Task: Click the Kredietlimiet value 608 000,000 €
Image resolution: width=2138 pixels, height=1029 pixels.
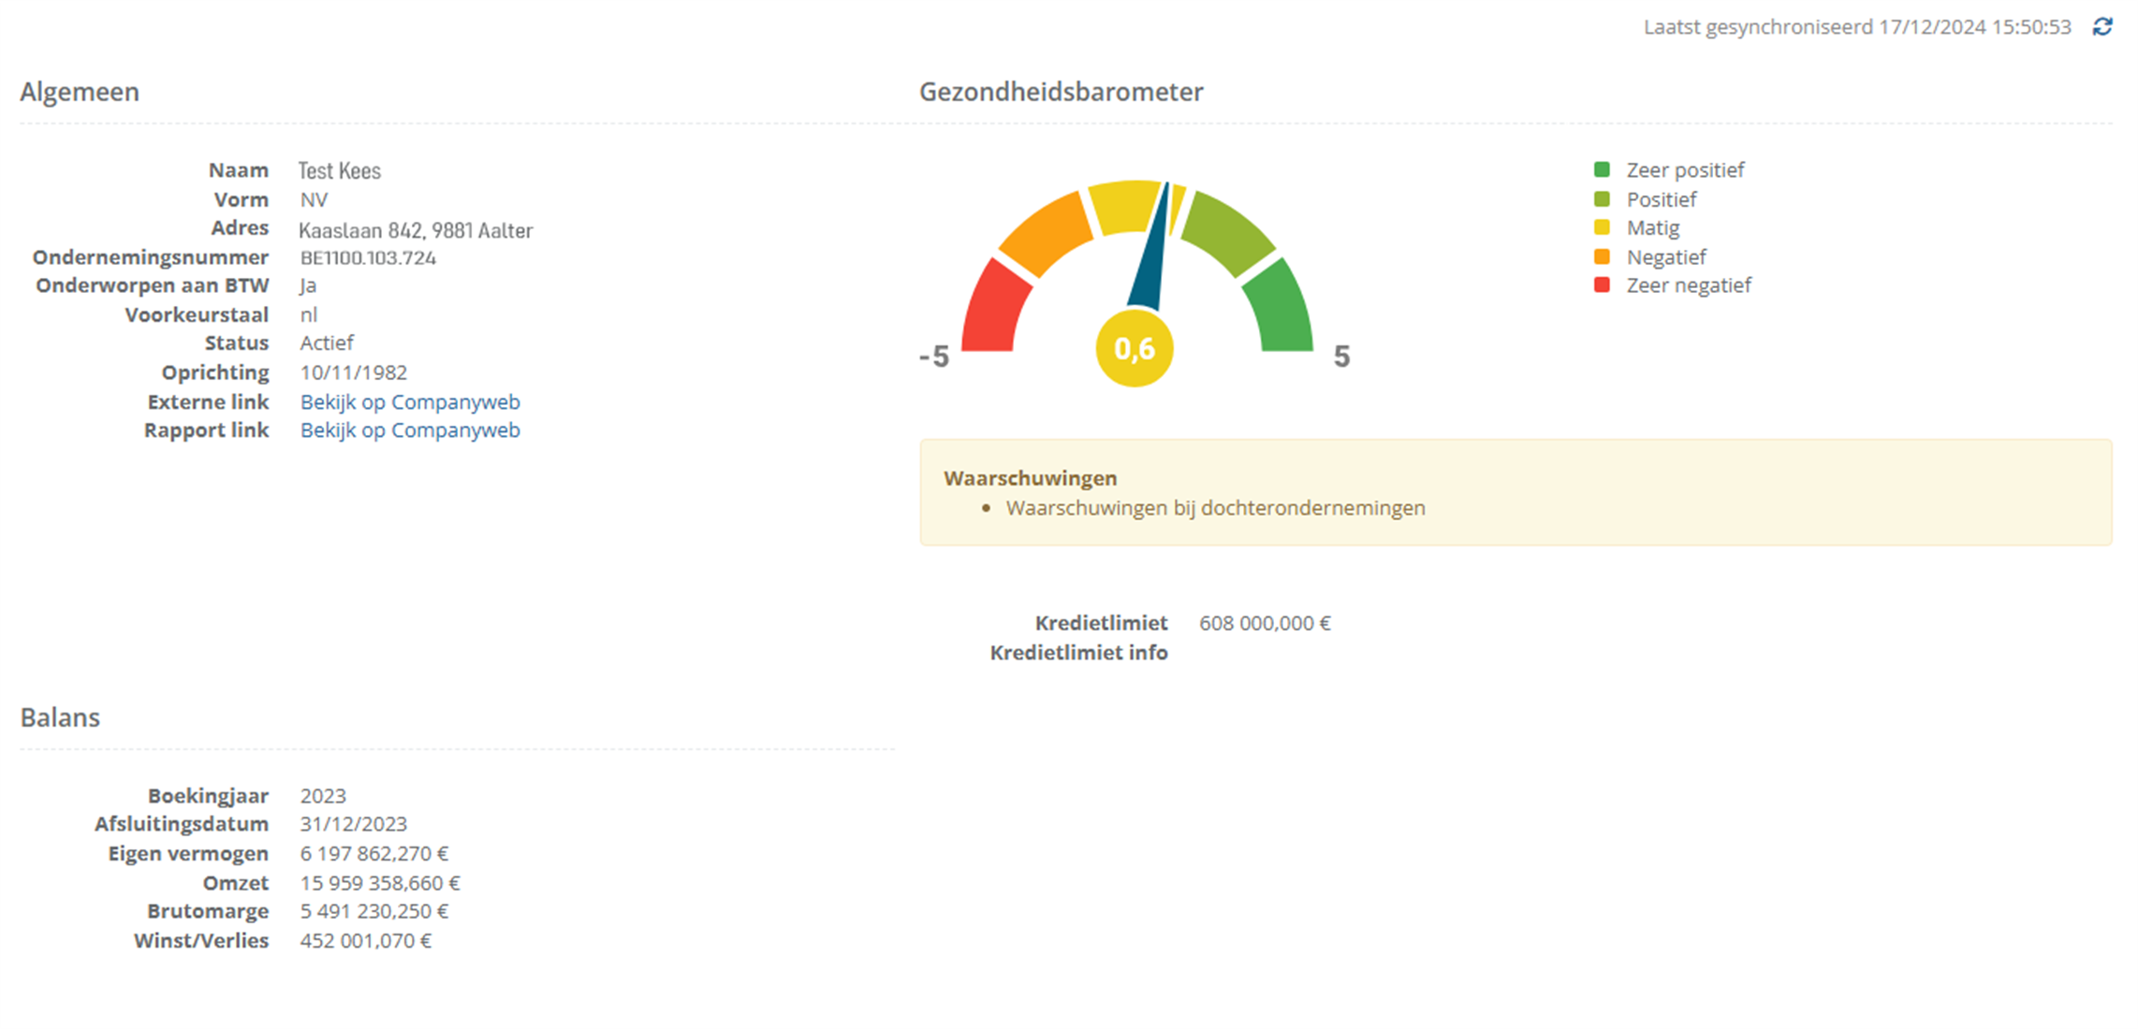Action: [1264, 623]
